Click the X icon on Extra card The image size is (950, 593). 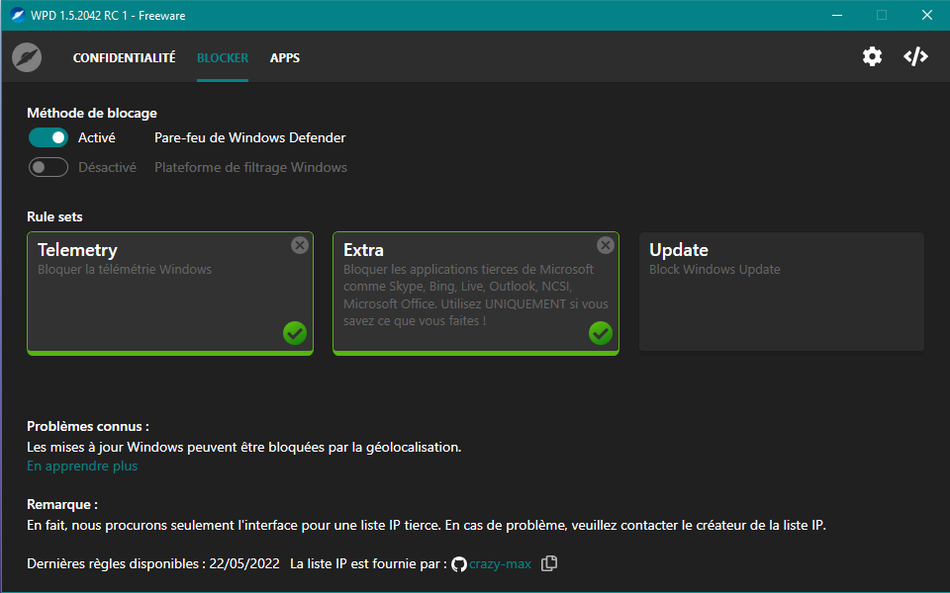[606, 245]
